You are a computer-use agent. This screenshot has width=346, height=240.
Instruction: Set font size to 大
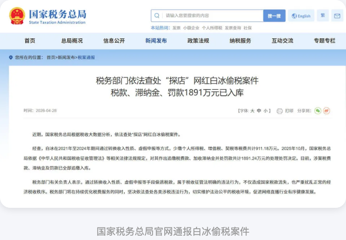(252, 111)
